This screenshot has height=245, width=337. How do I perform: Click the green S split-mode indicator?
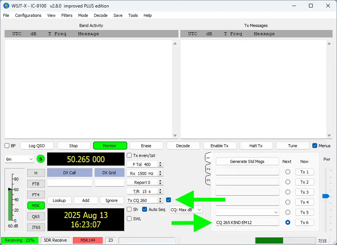pos(41,159)
